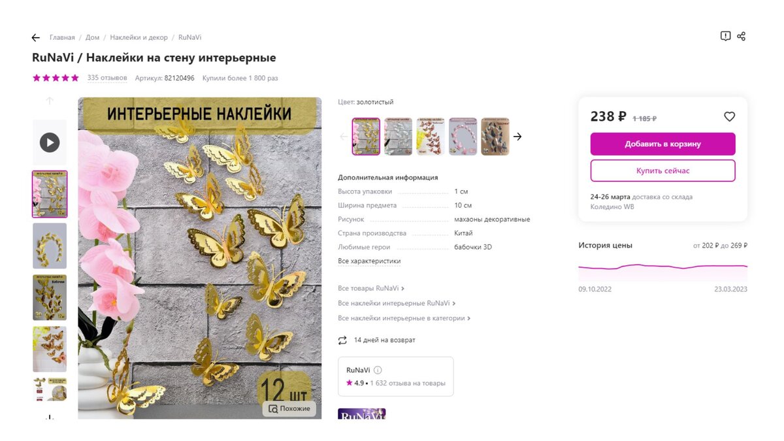784x441 pixels.
Task: Click the seller info icon next to RuNaVi
Action: (378, 370)
